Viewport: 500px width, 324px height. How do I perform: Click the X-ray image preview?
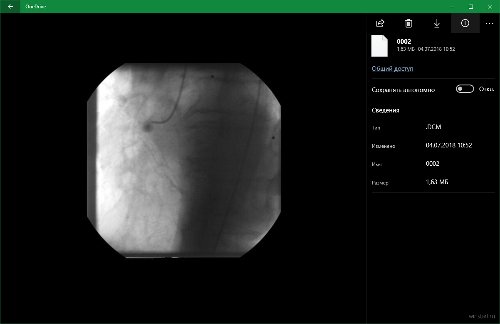coord(184,160)
